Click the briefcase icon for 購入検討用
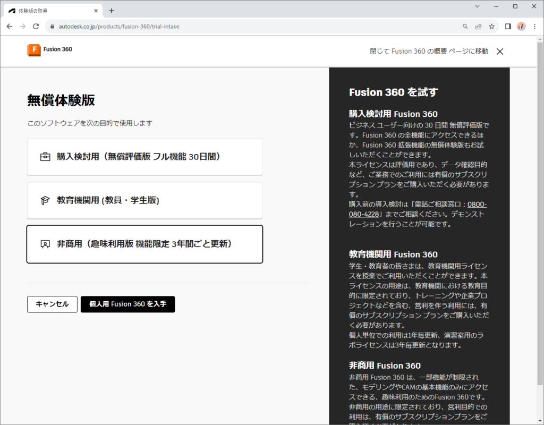Image resolution: width=544 pixels, height=425 pixels. click(45, 157)
